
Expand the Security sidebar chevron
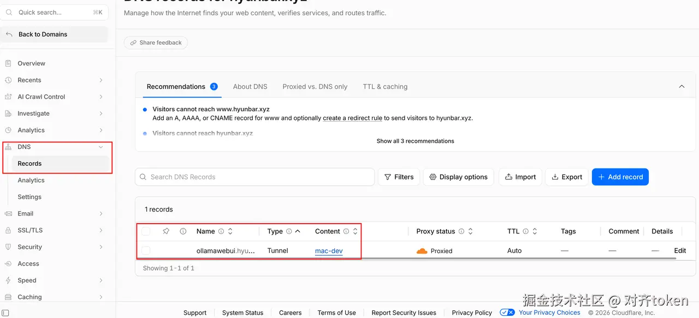click(101, 247)
